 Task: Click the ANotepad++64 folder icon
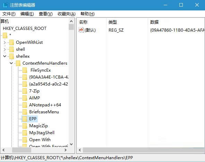point(25,105)
